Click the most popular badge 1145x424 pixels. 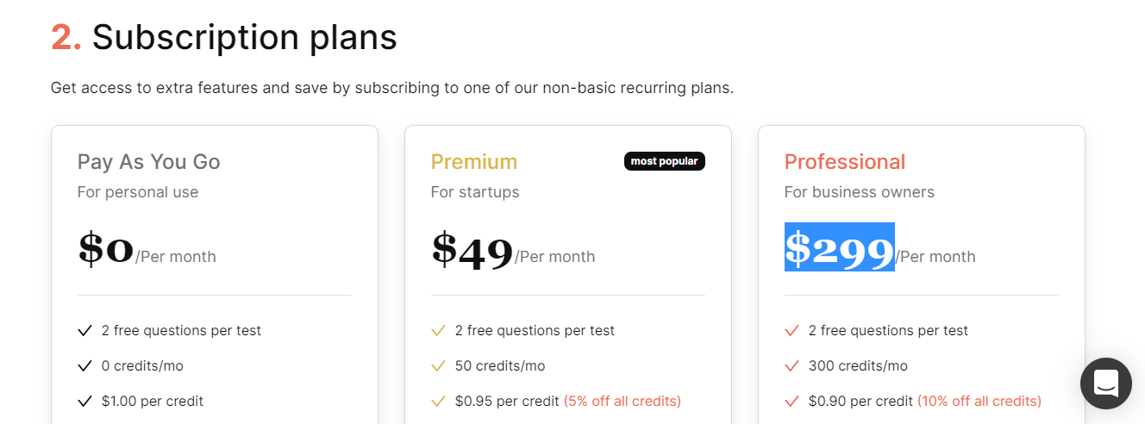[664, 161]
